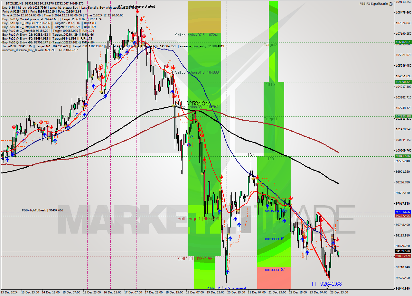Click the 'I V' wave label
Viewport: 412px width, 296px height.
251,155
